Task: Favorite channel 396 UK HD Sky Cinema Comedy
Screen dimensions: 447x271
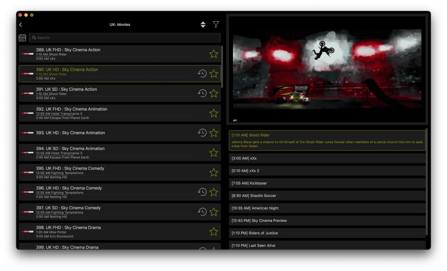Action: (214, 192)
